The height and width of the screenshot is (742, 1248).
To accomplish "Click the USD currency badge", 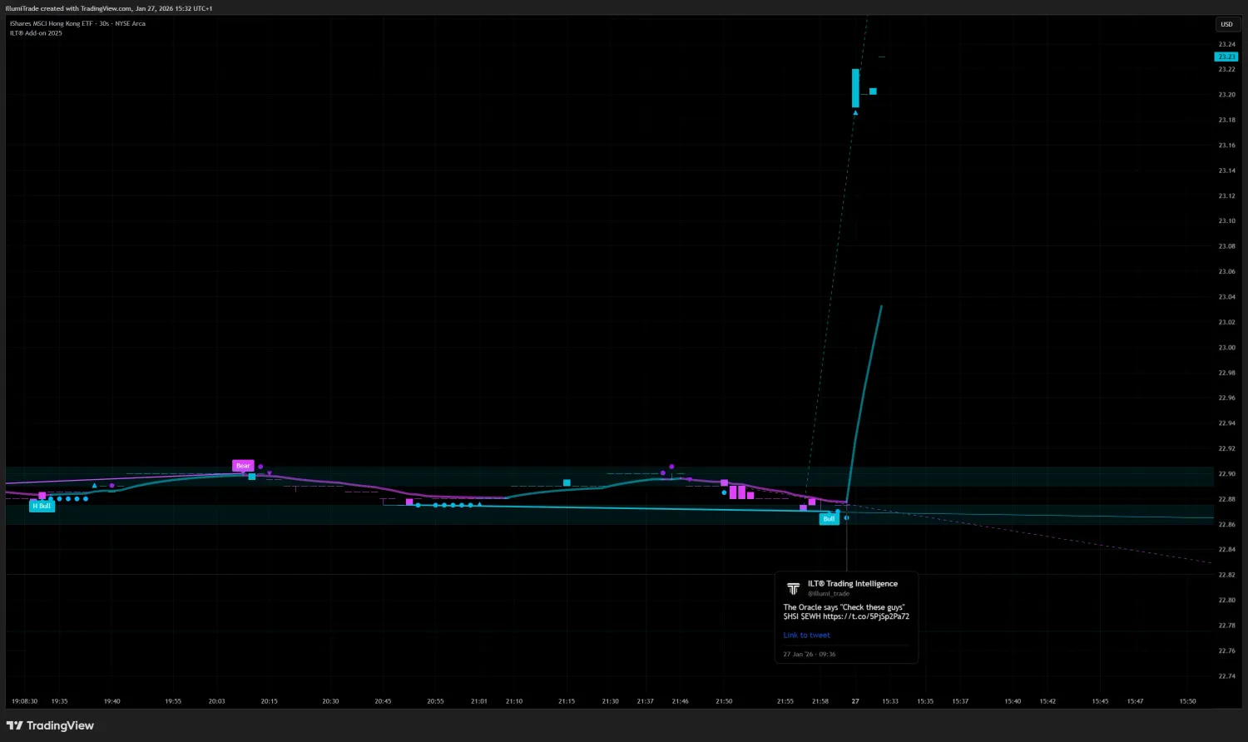I will (1226, 24).
